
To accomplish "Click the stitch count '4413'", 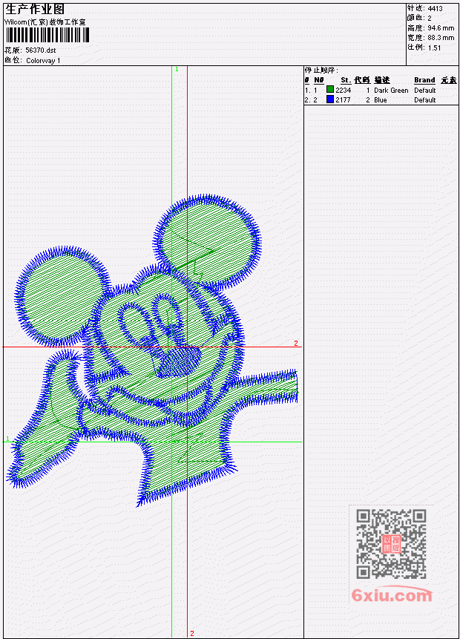I will [436, 8].
